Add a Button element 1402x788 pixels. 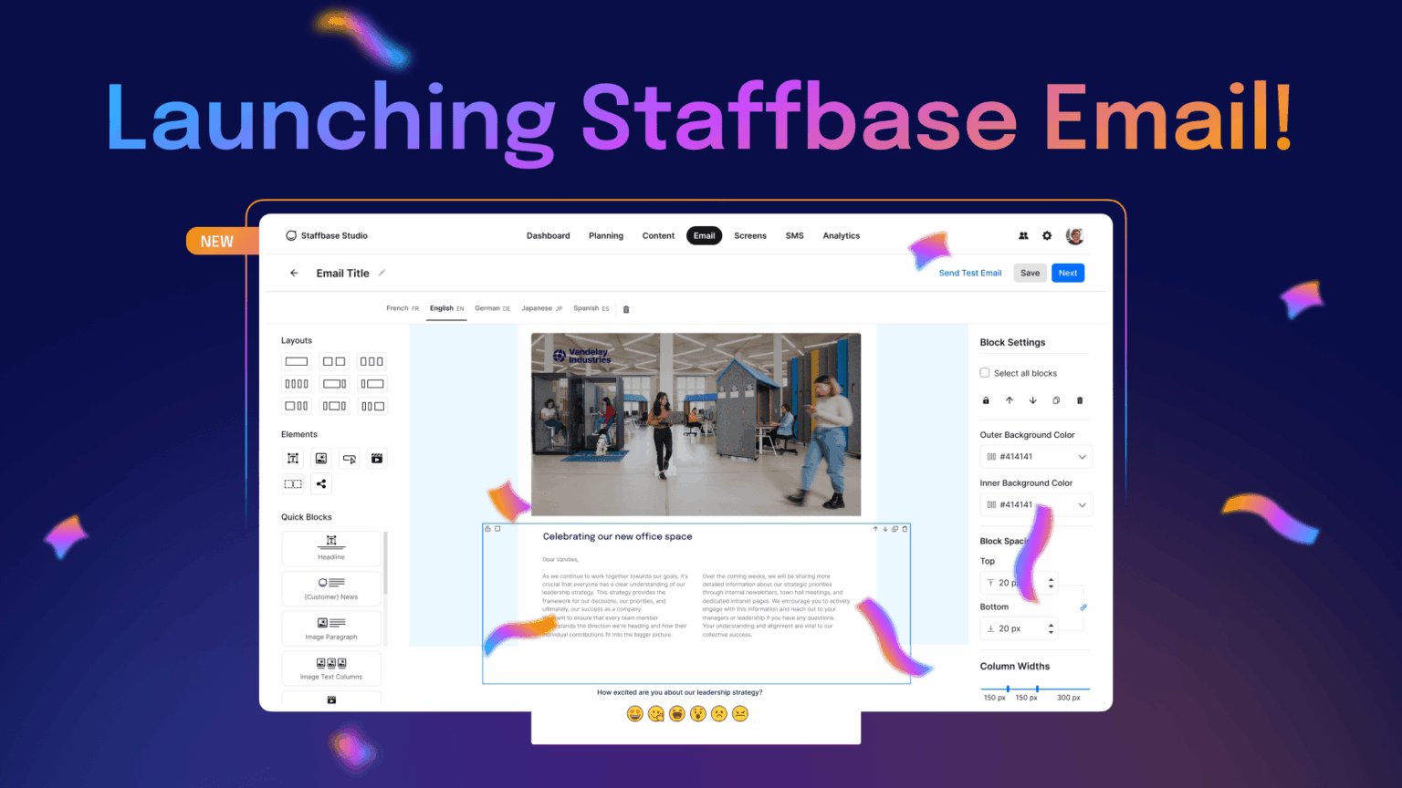pos(349,458)
